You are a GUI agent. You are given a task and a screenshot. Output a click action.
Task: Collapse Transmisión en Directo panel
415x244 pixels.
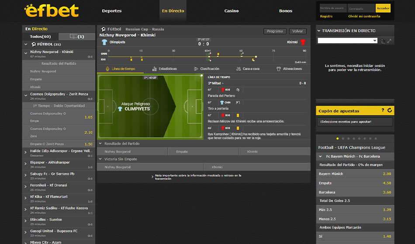(x=319, y=31)
